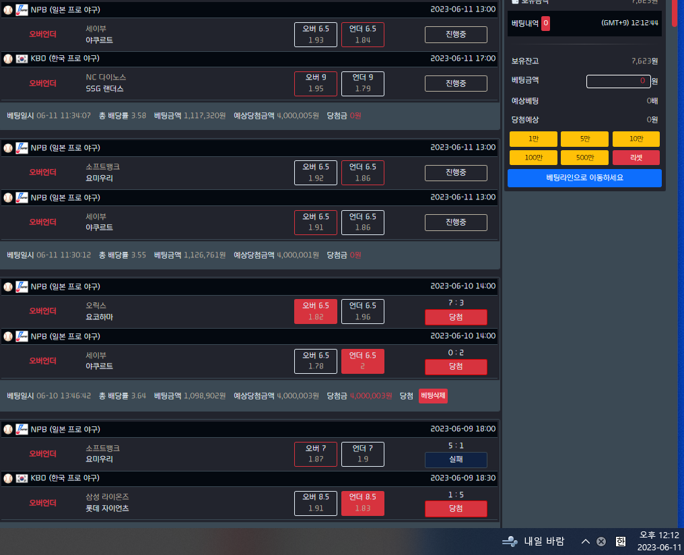684x555 pixels.
Task: Reset the bet amount with 리셋
Action: click(636, 158)
